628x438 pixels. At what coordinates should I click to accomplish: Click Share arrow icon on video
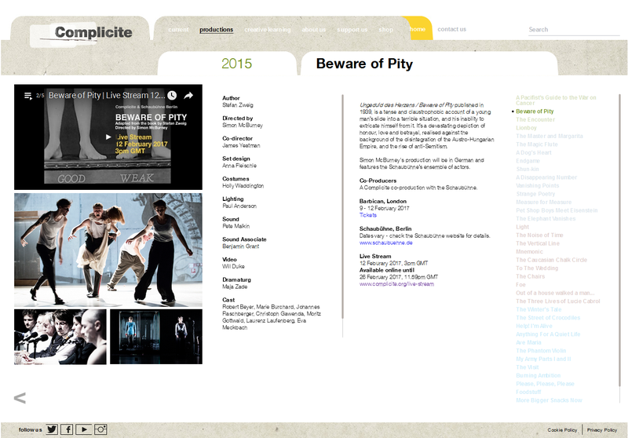click(188, 95)
